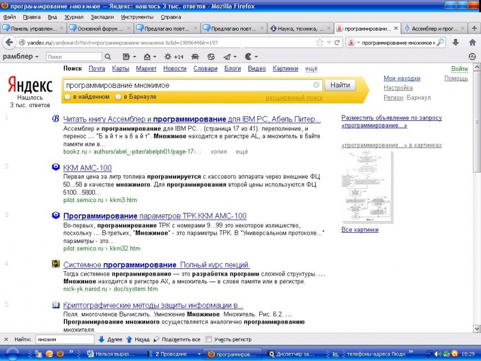Viewport: 481px width, 361px height.
Task: Check the "в Барнауле" checkbox
Action: (x=118, y=97)
